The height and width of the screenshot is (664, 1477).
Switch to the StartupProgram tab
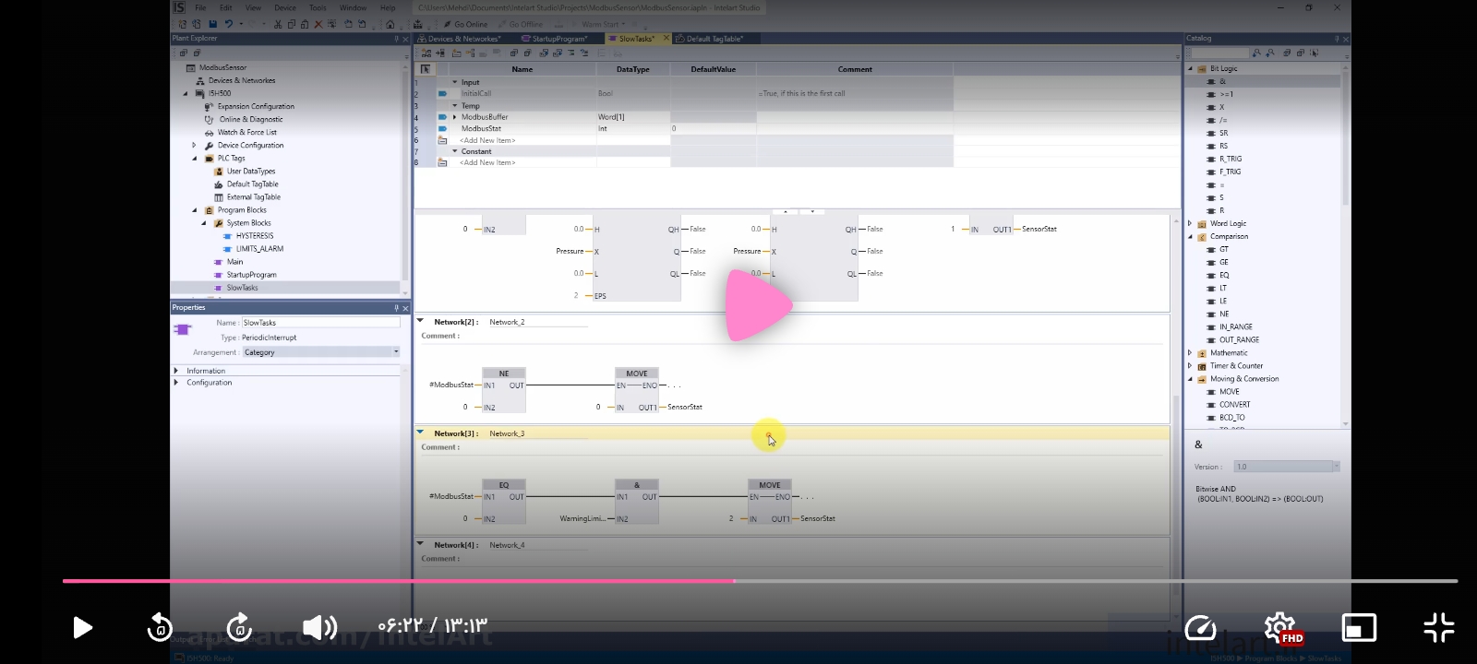pos(558,39)
